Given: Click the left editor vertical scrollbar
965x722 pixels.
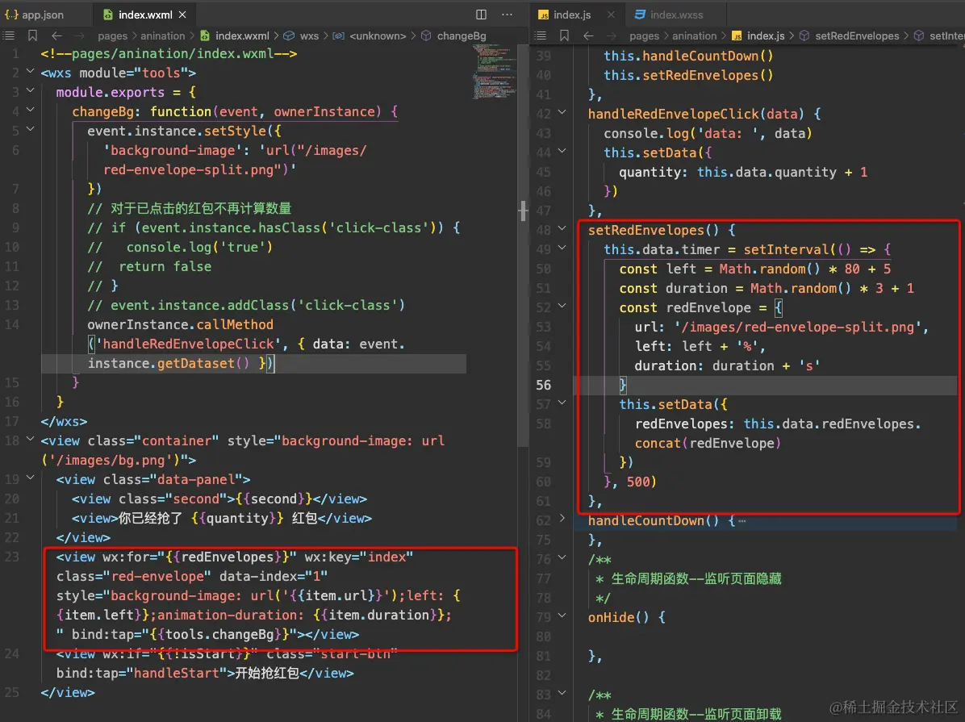Looking at the screenshot, I should coord(523,246).
